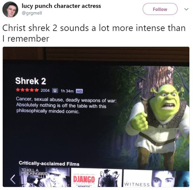The height and width of the screenshot is (190, 193).
Task: Click the Follow button
Action: click(160, 9)
